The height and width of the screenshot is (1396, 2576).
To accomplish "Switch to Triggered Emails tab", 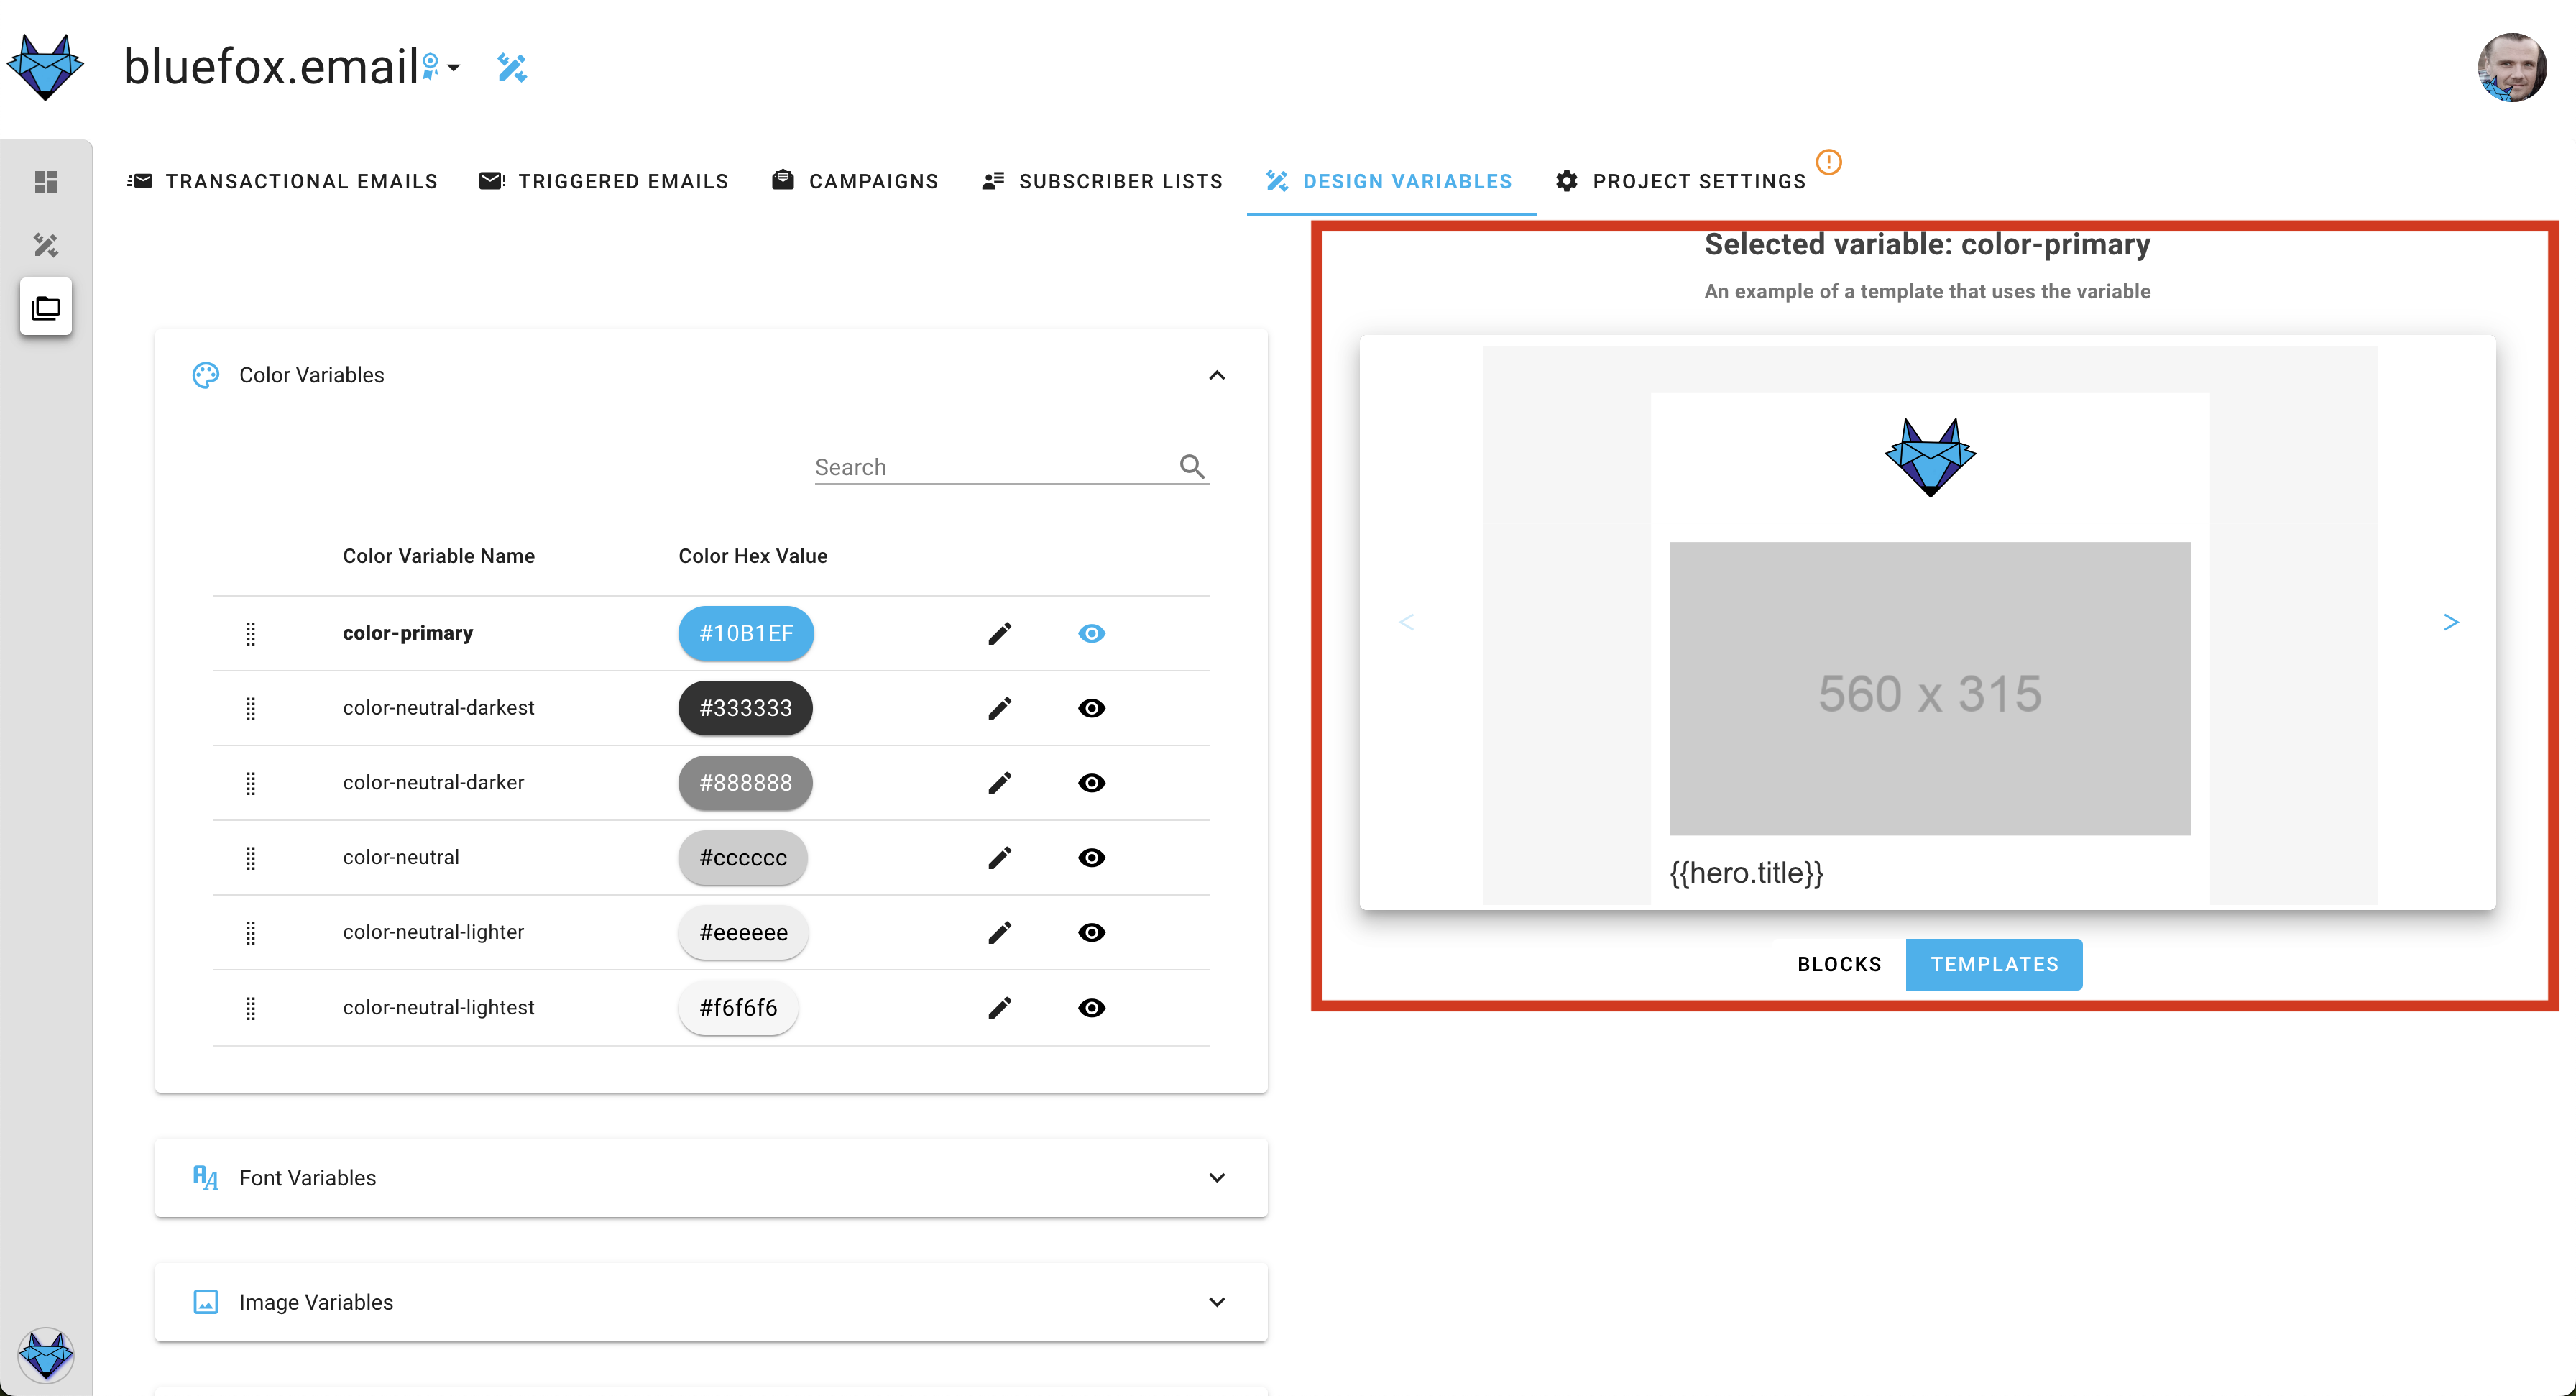I will [x=604, y=181].
